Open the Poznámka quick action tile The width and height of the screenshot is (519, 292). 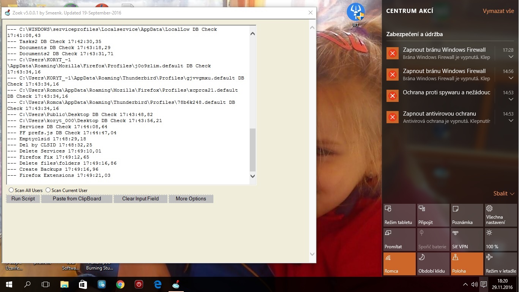(x=467, y=215)
